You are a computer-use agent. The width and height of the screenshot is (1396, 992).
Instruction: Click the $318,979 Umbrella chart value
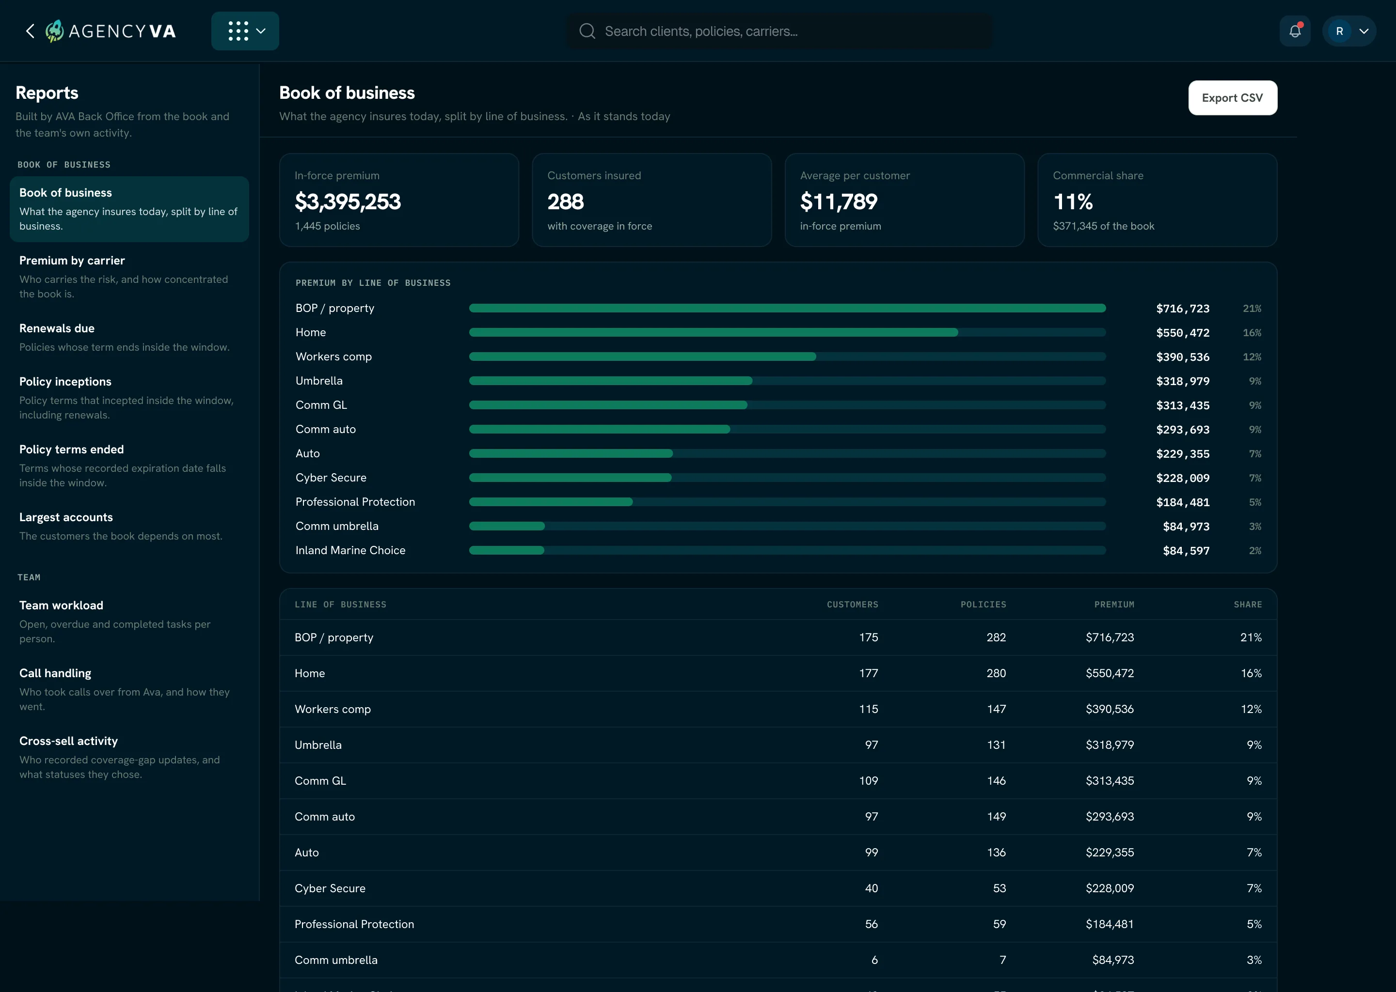click(1183, 381)
